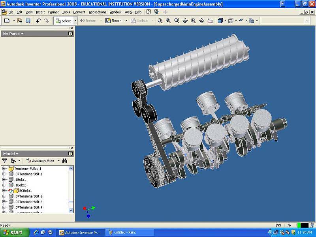
Task: Select .07TensionerBolt:4 in the browser tree
Action: point(28,207)
